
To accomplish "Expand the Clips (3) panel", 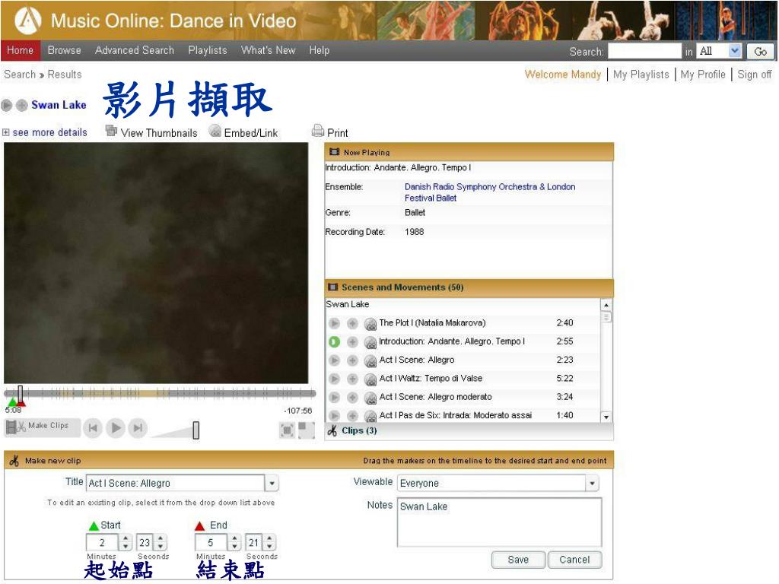I will pyautogui.click(x=469, y=430).
